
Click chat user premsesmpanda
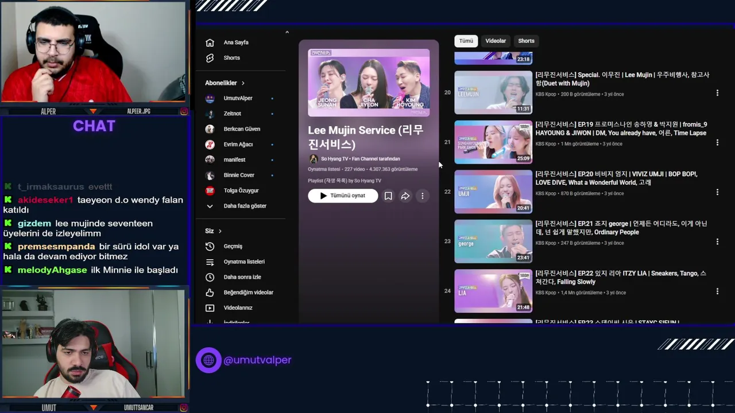pyautogui.click(x=56, y=247)
